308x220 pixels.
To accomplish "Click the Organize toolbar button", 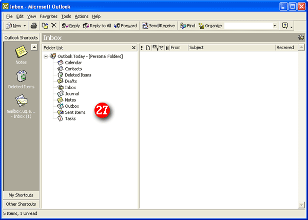I will pyautogui.click(x=210, y=26).
